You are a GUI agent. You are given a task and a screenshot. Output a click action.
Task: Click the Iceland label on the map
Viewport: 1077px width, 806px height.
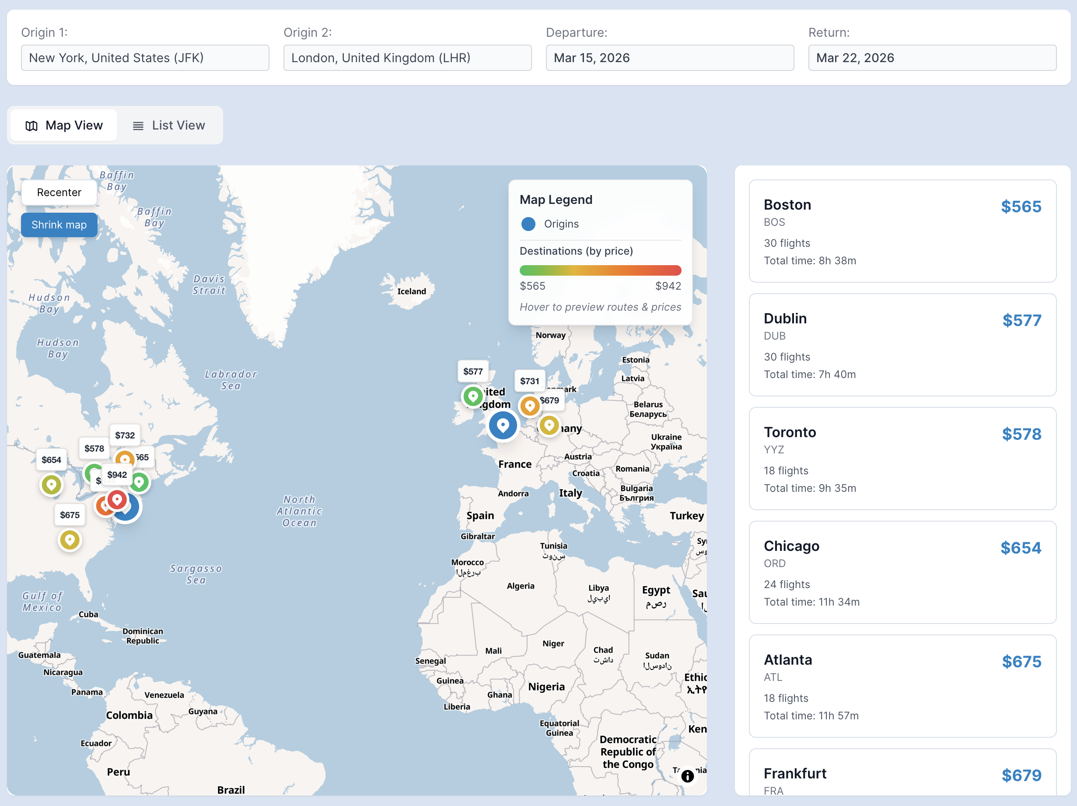click(x=412, y=291)
